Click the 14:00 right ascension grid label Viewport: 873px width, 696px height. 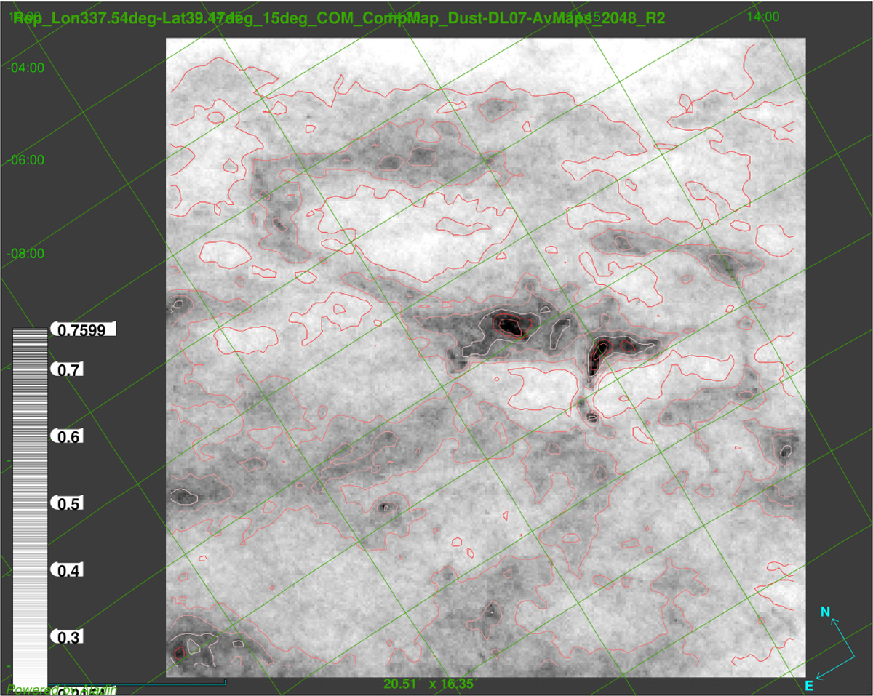[x=763, y=17]
